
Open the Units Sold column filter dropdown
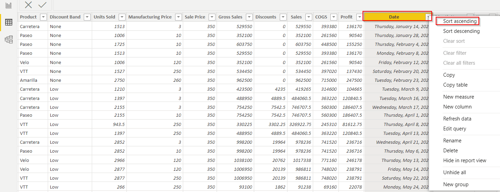click(x=122, y=17)
